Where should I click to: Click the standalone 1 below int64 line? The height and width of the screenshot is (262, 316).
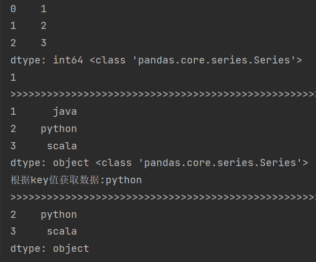tap(13, 78)
